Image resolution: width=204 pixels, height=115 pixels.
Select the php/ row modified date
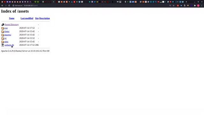click(27, 42)
